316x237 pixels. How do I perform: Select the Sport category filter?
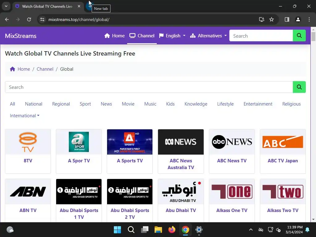[x=85, y=104]
